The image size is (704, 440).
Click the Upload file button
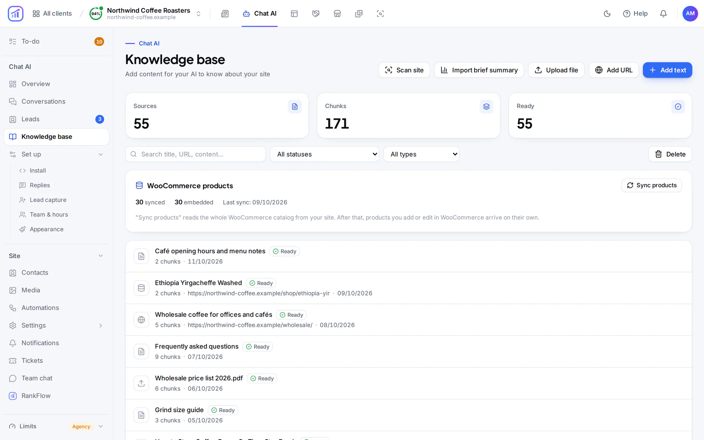(x=556, y=70)
